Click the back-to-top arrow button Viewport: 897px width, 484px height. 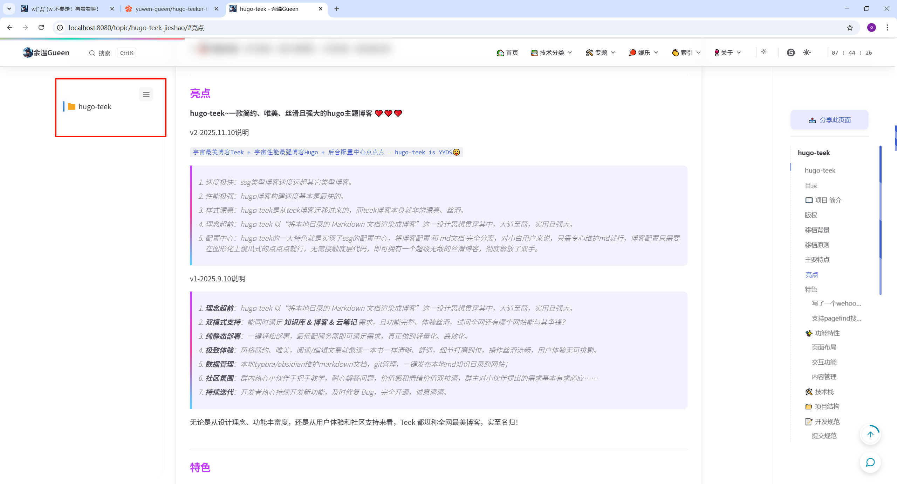pyautogui.click(x=870, y=434)
